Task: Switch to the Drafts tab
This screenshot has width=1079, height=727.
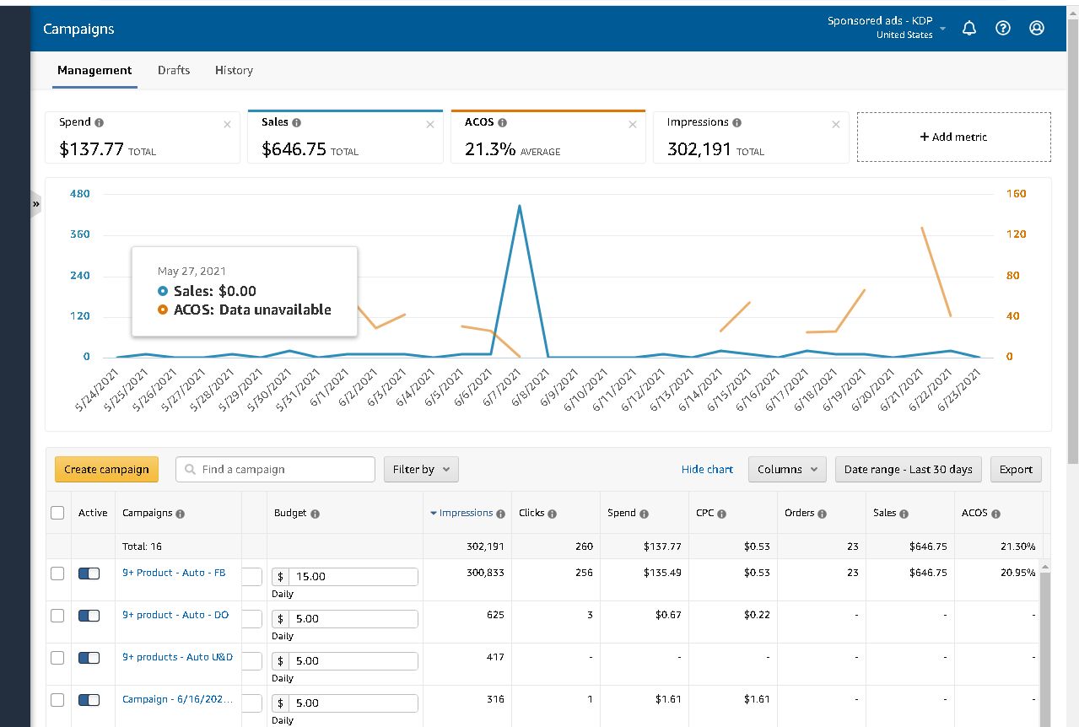Action: tap(174, 70)
